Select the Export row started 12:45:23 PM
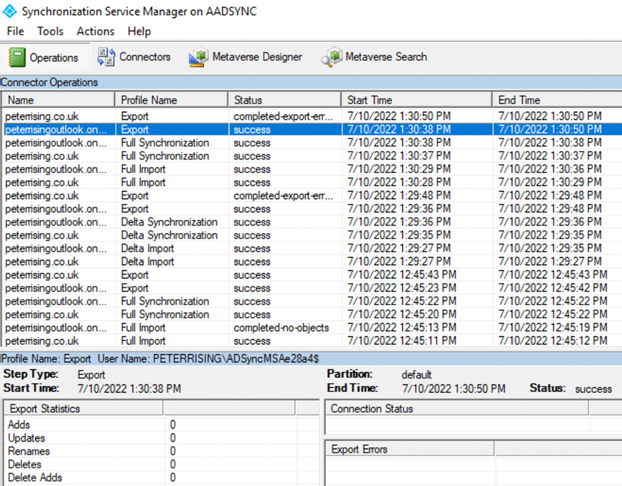This screenshot has height=486, width=622. pyautogui.click(x=312, y=288)
